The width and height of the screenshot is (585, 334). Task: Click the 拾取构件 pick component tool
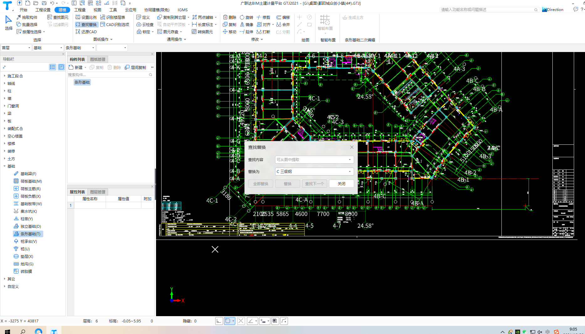click(x=27, y=17)
